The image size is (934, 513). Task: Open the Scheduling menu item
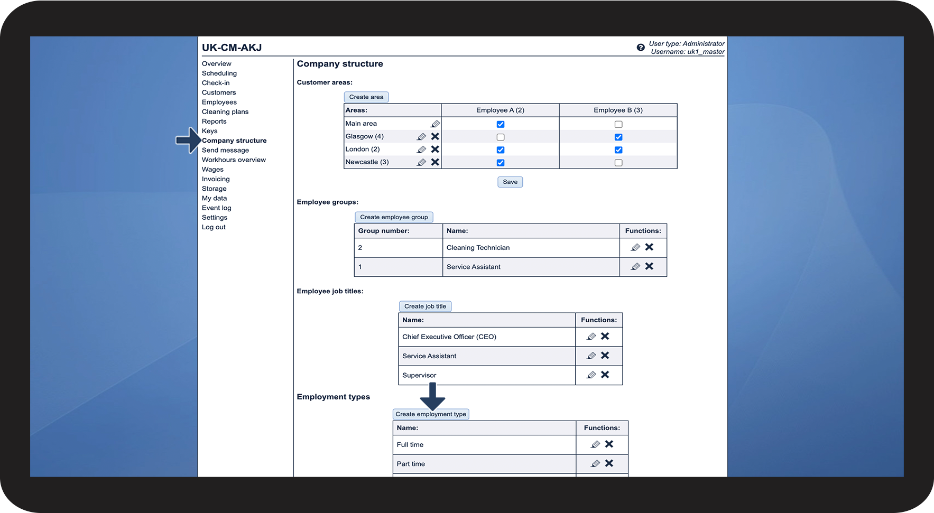(219, 73)
